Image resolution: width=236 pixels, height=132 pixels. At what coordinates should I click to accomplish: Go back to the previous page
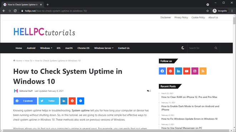coord(4,11)
